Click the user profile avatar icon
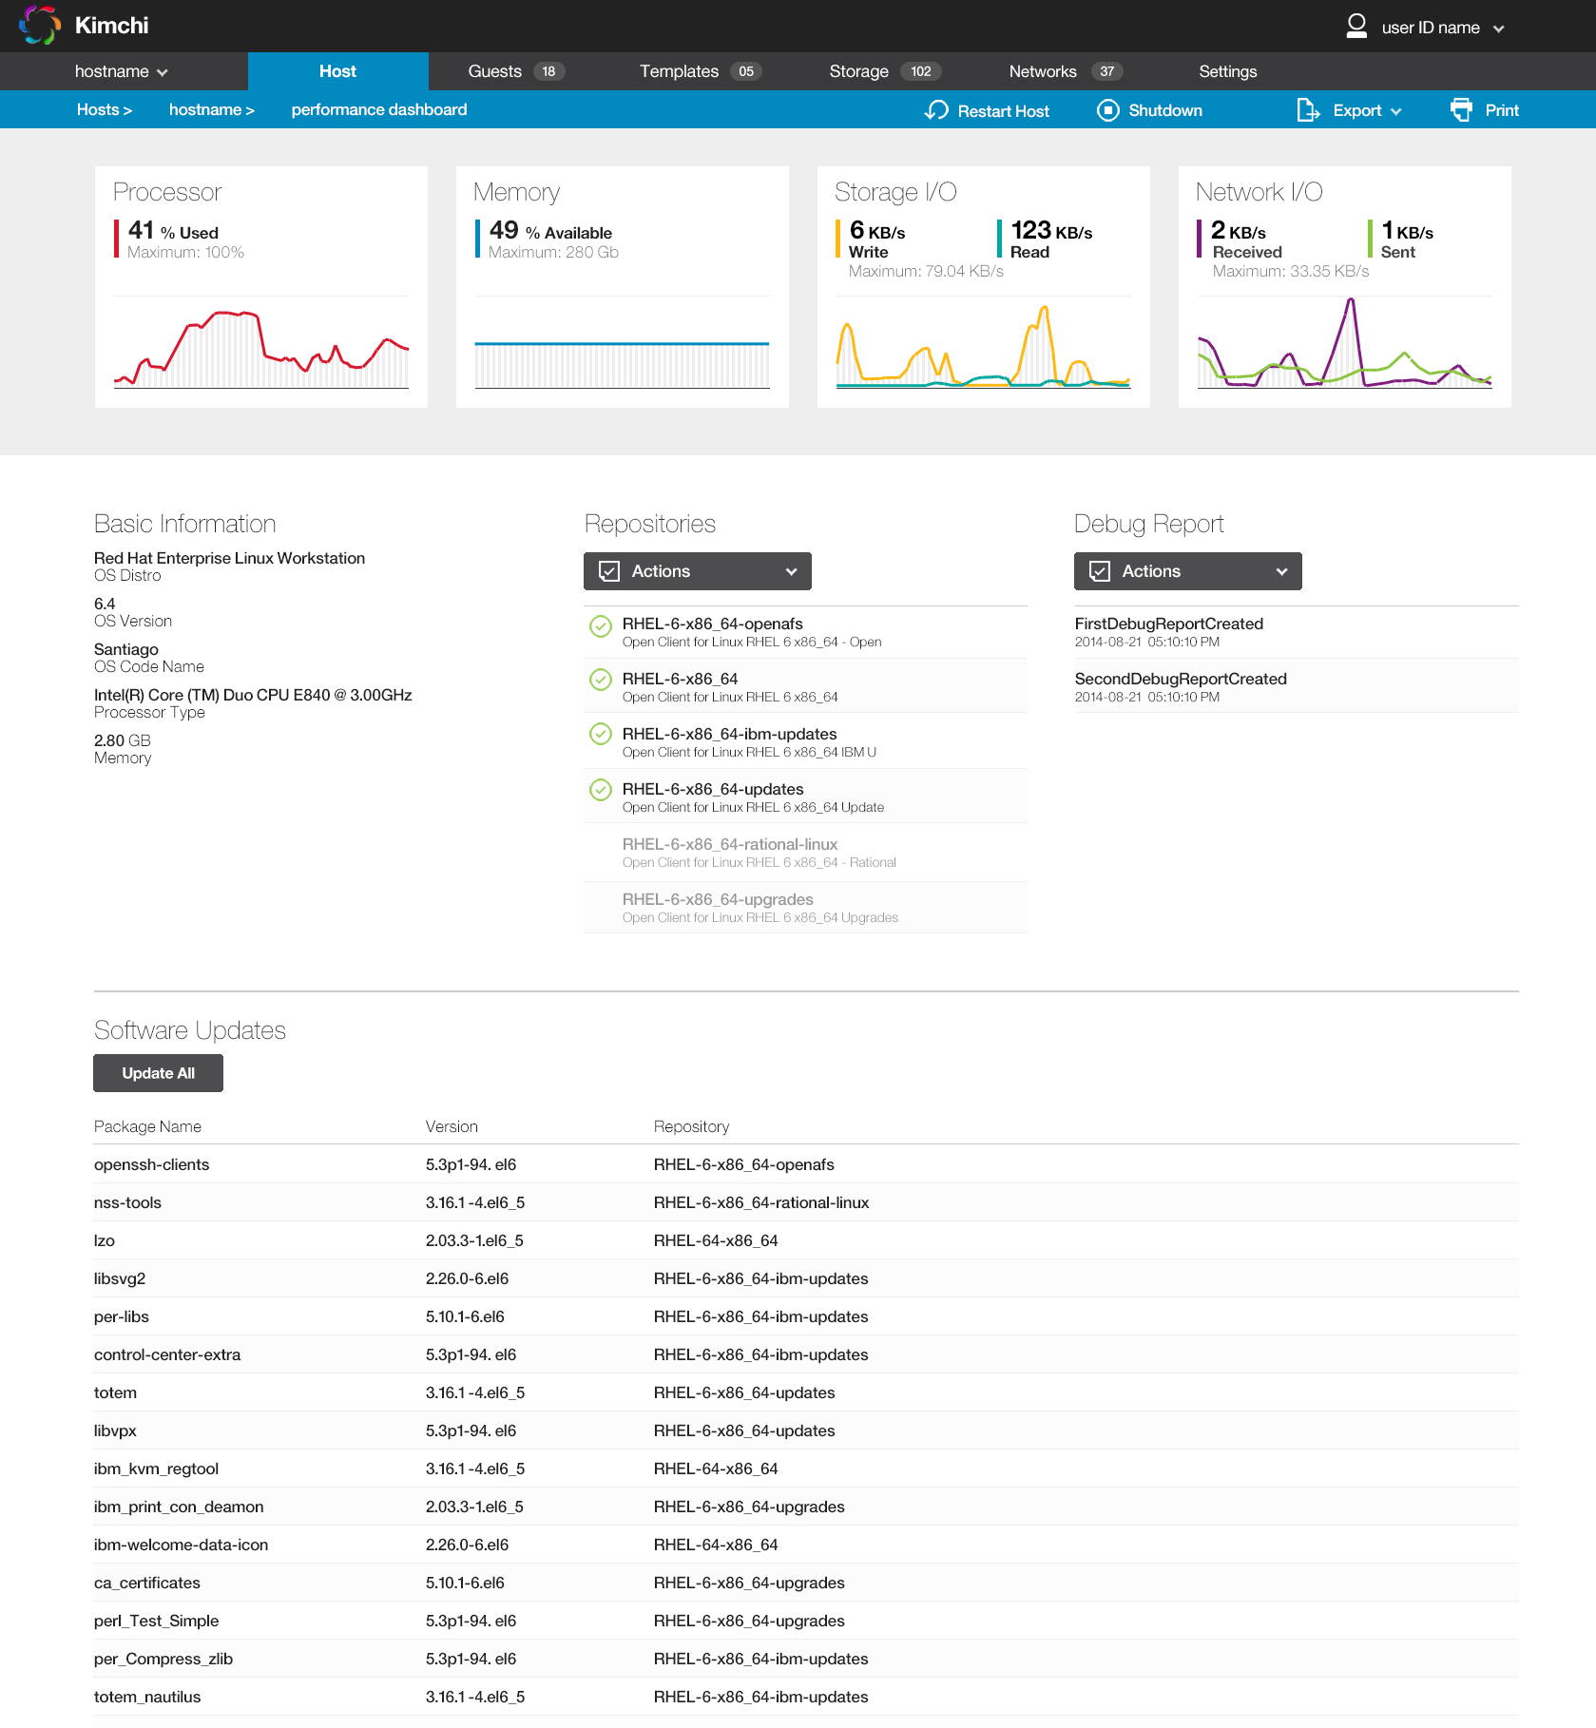Image resolution: width=1596 pixels, height=1728 pixels. point(1356,26)
